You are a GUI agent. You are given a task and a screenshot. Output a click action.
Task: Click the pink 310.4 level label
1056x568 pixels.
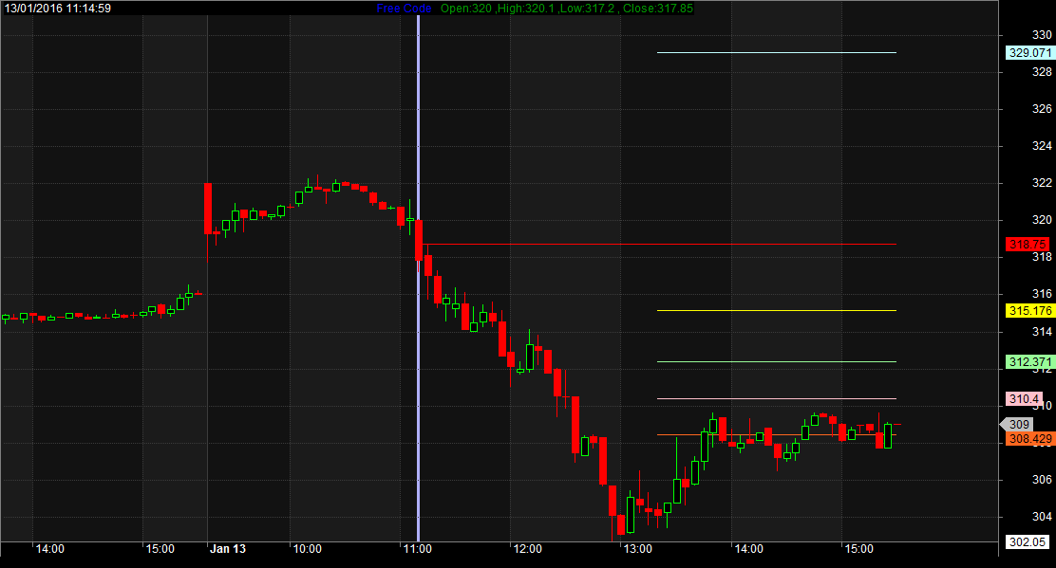pyautogui.click(x=1024, y=398)
